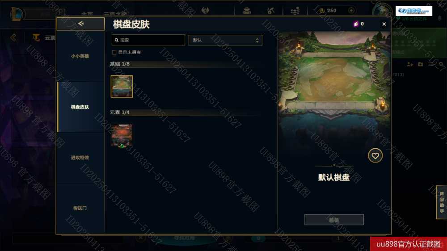The height and width of the screenshot is (251, 447).
Task: Select the elemental arena thumbnail under 元素
Action: tap(122, 135)
